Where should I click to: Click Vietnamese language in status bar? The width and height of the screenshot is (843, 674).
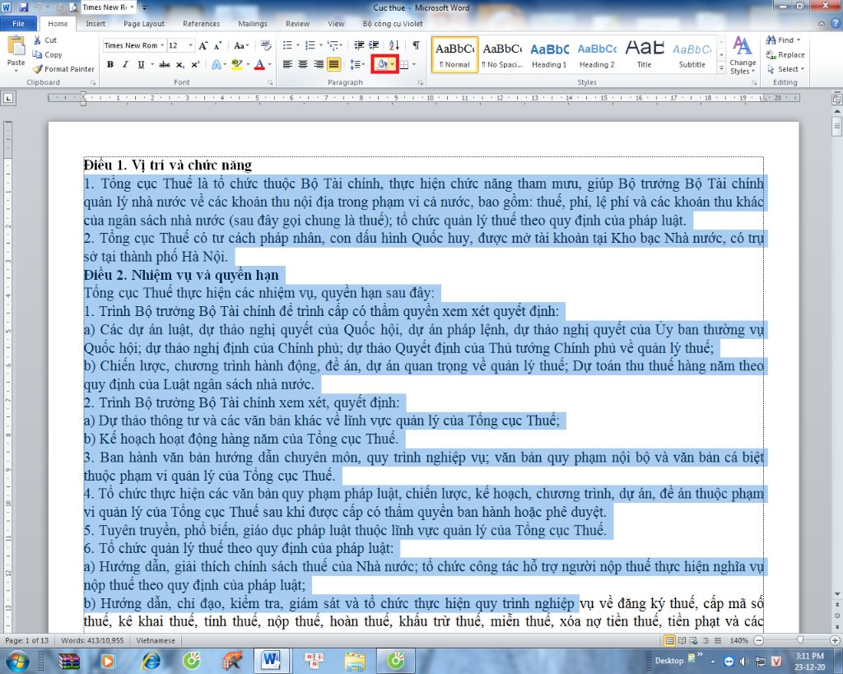156,640
